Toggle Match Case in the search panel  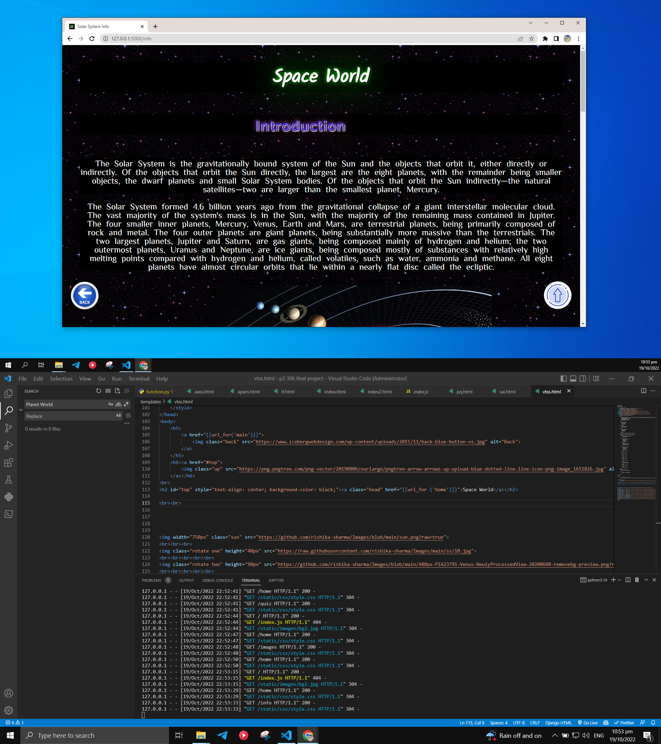click(x=111, y=404)
